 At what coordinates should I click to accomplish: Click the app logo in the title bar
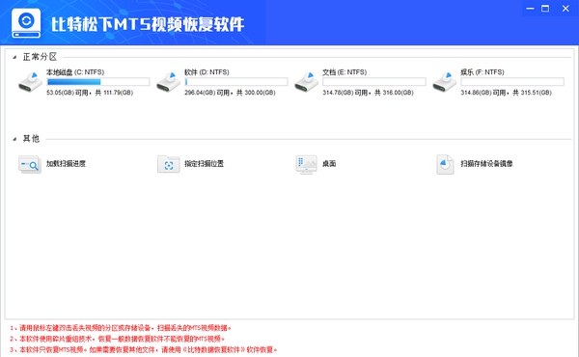[x=26, y=23]
